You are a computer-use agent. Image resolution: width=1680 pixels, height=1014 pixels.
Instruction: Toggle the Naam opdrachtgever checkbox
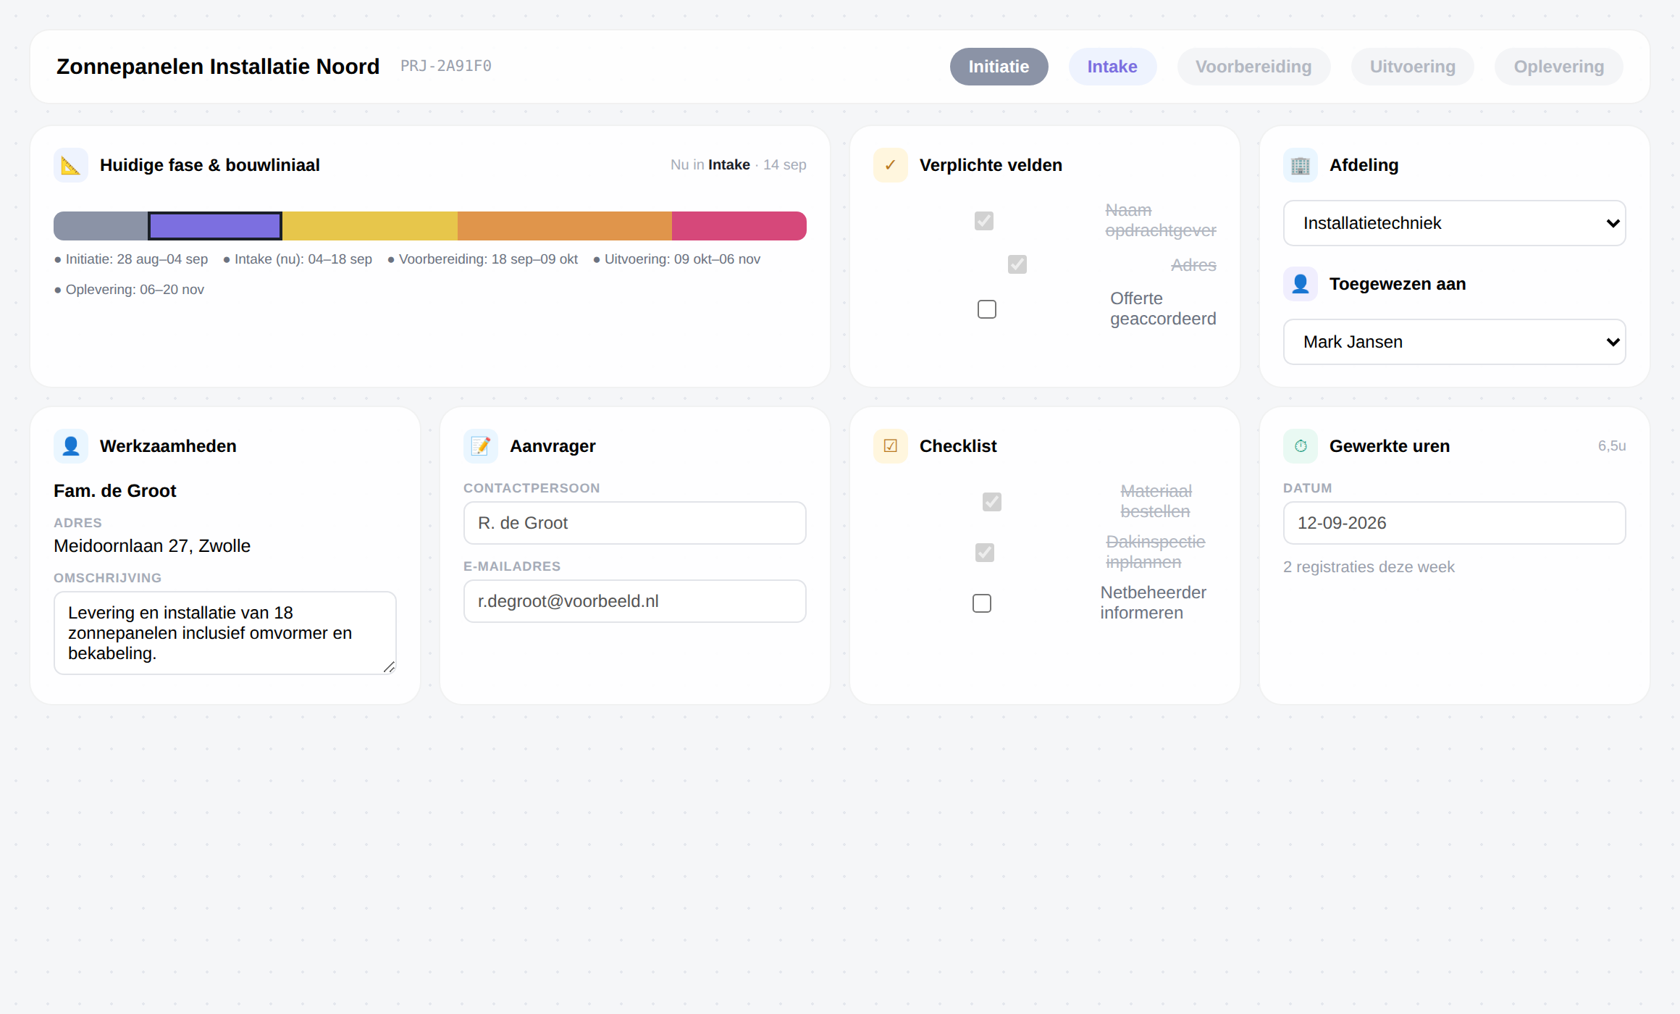(984, 221)
